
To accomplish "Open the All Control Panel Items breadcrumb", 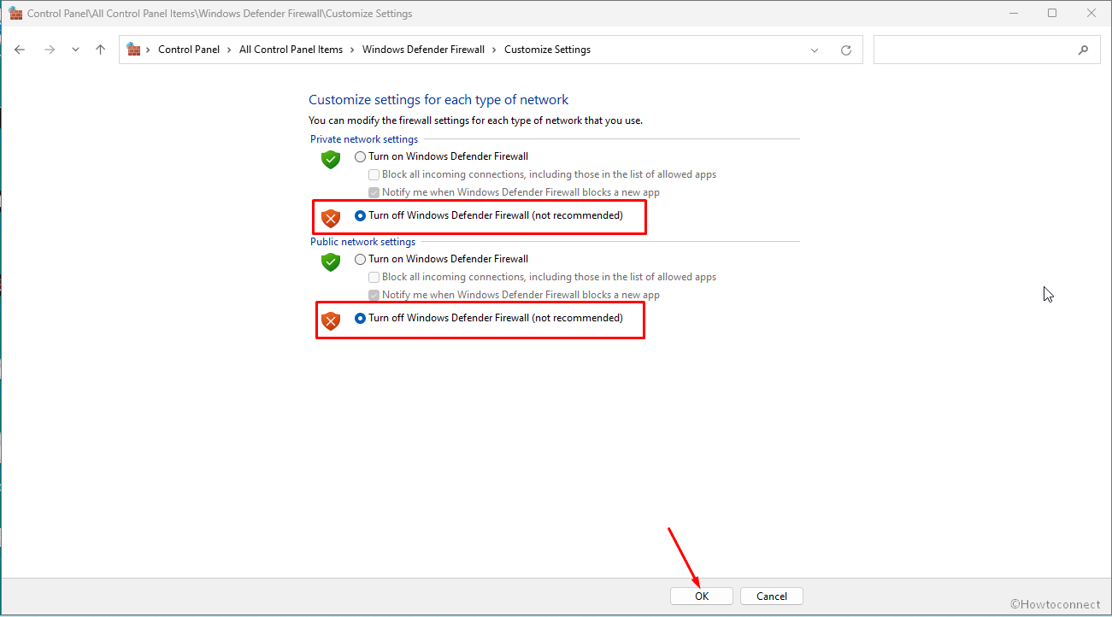I will [291, 50].
